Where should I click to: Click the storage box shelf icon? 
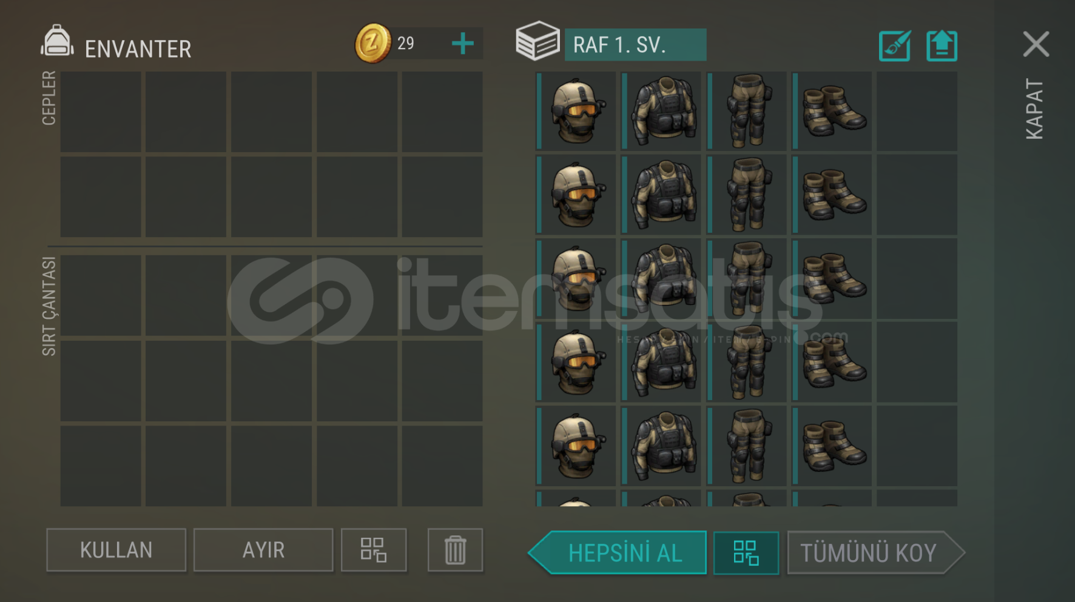coord(537,41)
